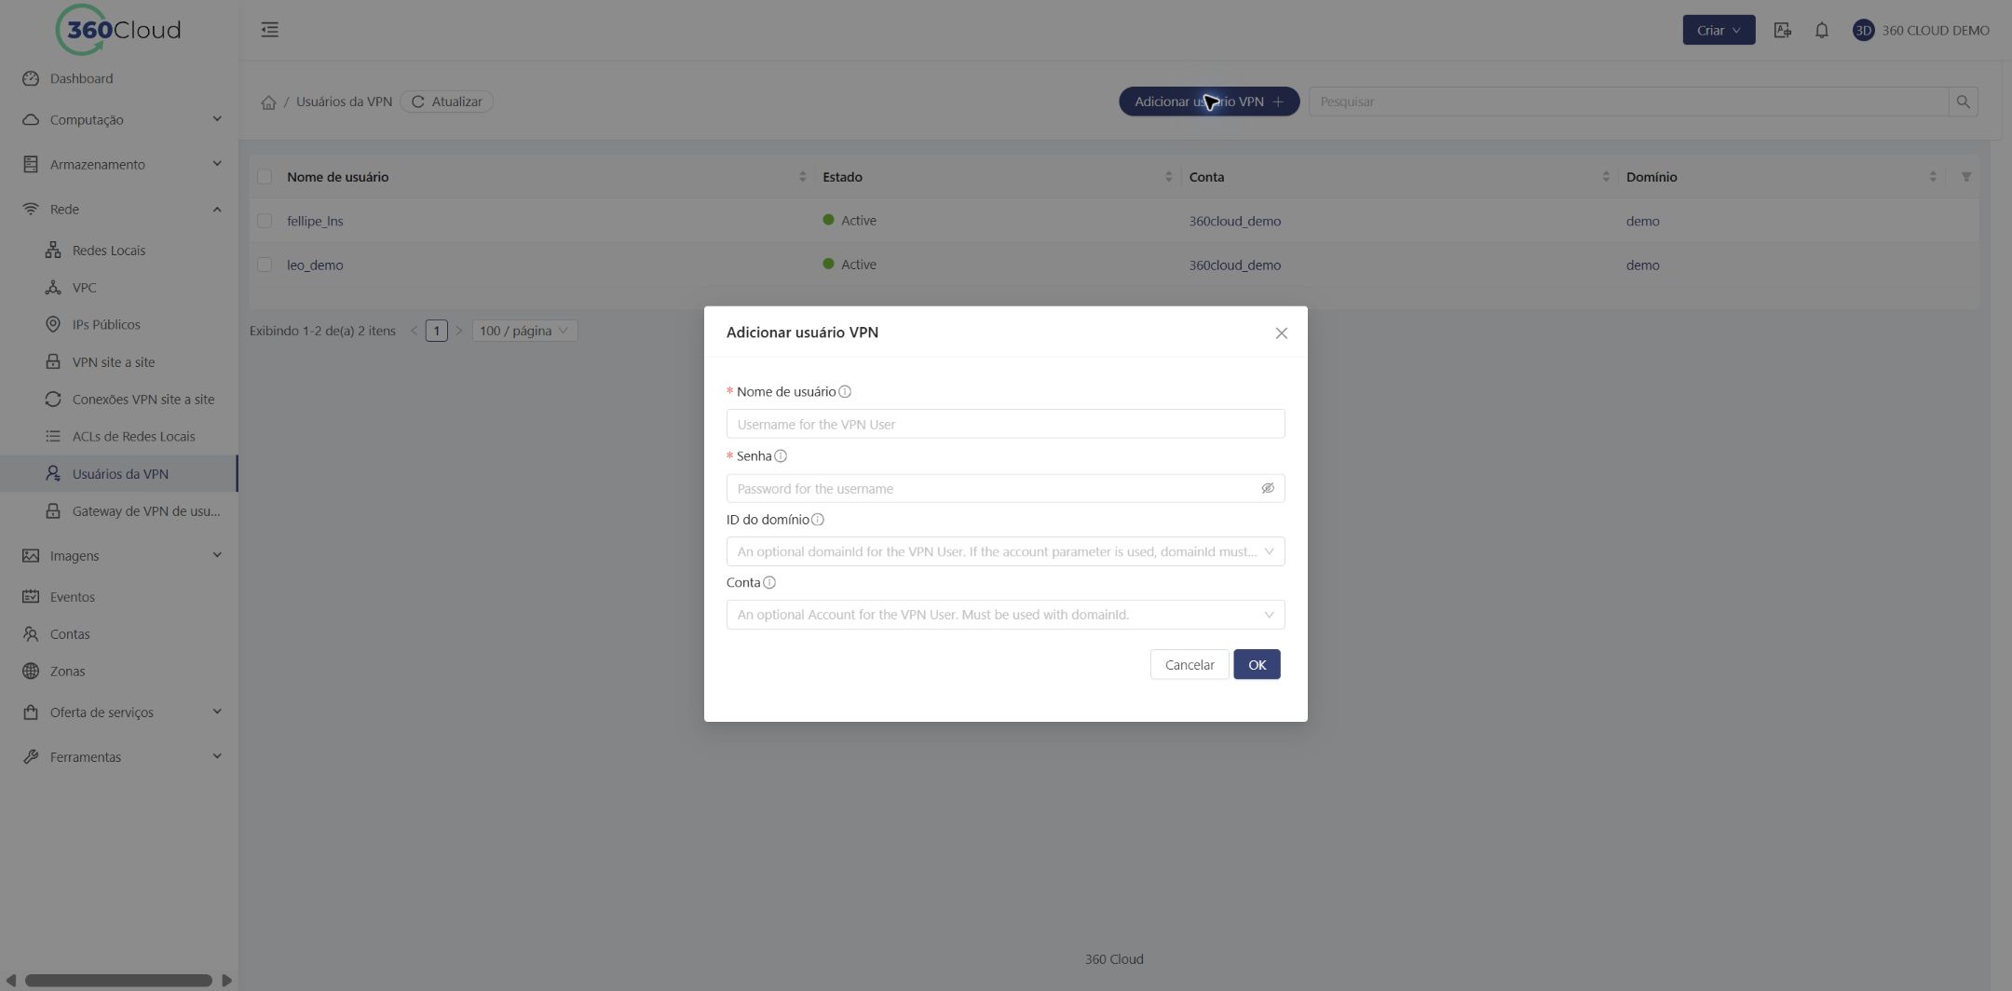Screen dimensions: 2012x991
Task: Focus the Username for the VPN User field
Action: pyautogui.click(x=1005, y=424)
